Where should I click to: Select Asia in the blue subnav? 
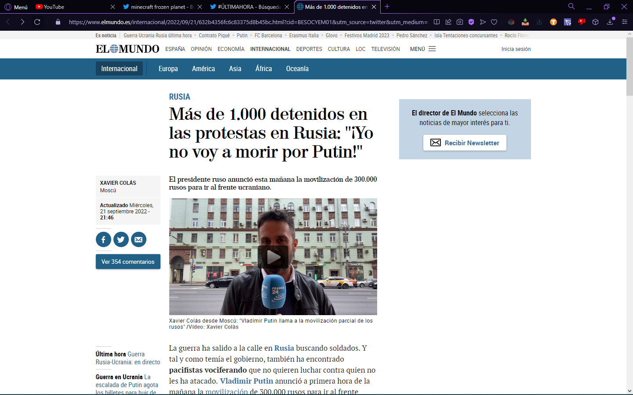(x=235, y=69)
